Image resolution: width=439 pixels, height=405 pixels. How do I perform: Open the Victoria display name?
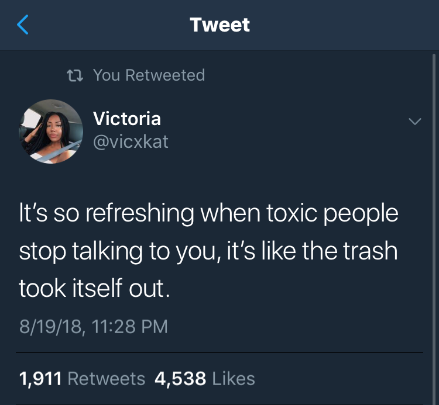pyautogui.click(x=127, y=119)
